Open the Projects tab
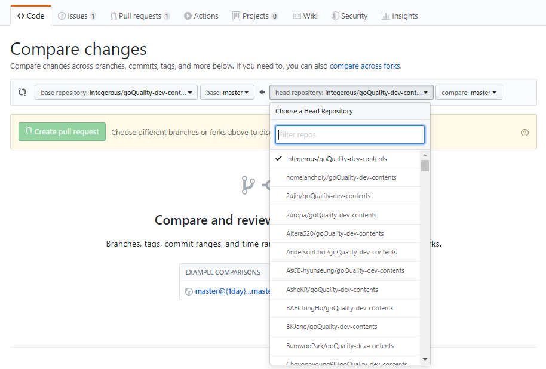The image size is (546, 369). click(x=255, y=16)
